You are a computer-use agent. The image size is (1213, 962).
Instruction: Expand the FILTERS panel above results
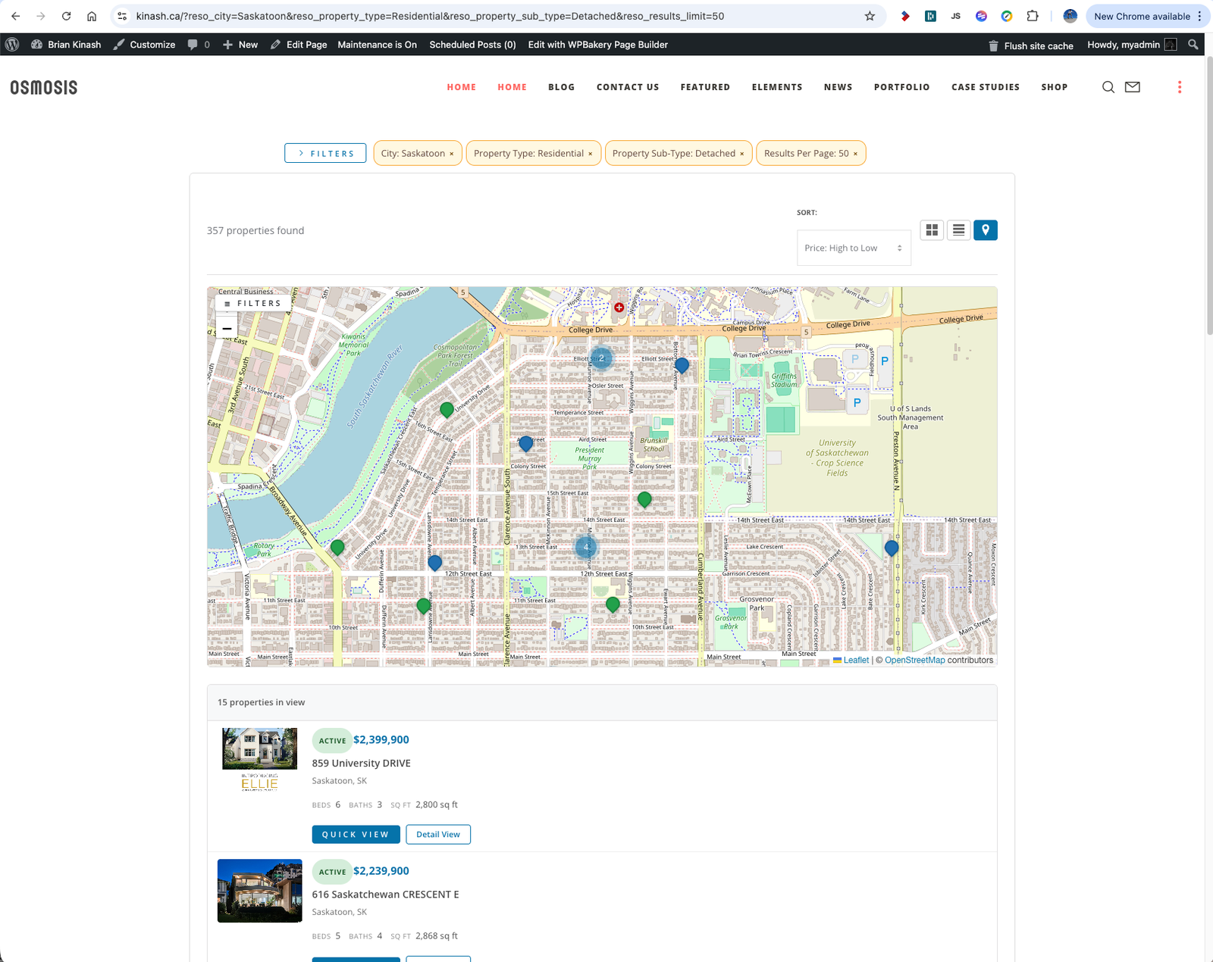point(325,153)
